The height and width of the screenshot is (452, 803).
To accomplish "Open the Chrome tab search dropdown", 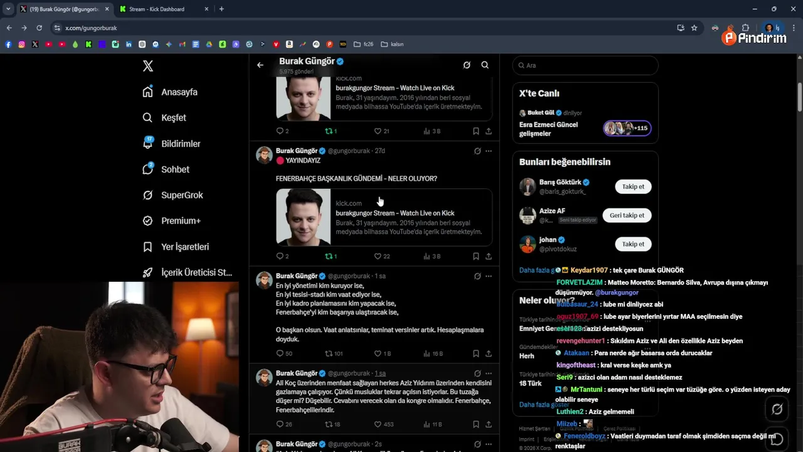I will 8,9.
